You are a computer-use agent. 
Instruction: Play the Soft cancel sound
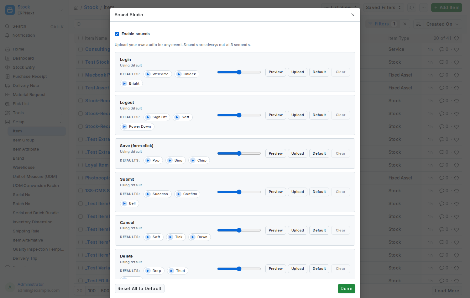tap(154, 237)
